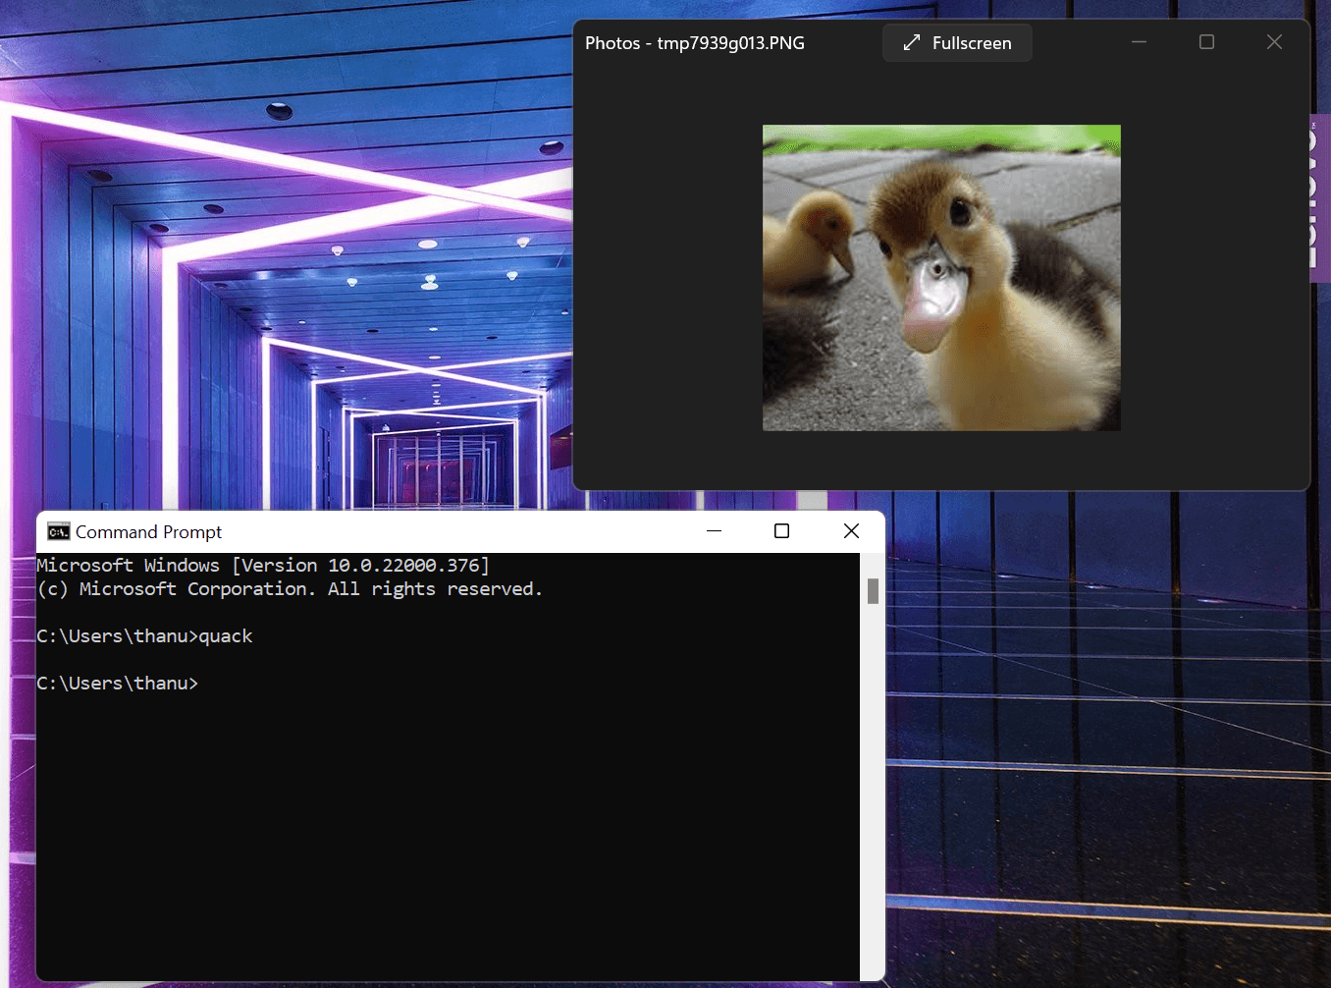Open the Command Prompt system menu icon
This screenshot has height=988, width=1331.
58,531
